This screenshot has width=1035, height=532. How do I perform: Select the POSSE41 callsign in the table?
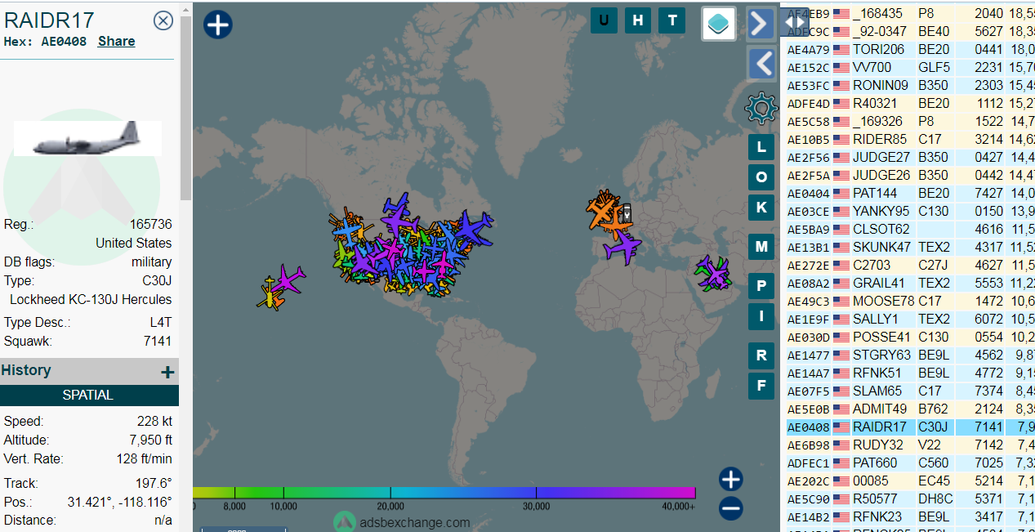click(881, 337)
